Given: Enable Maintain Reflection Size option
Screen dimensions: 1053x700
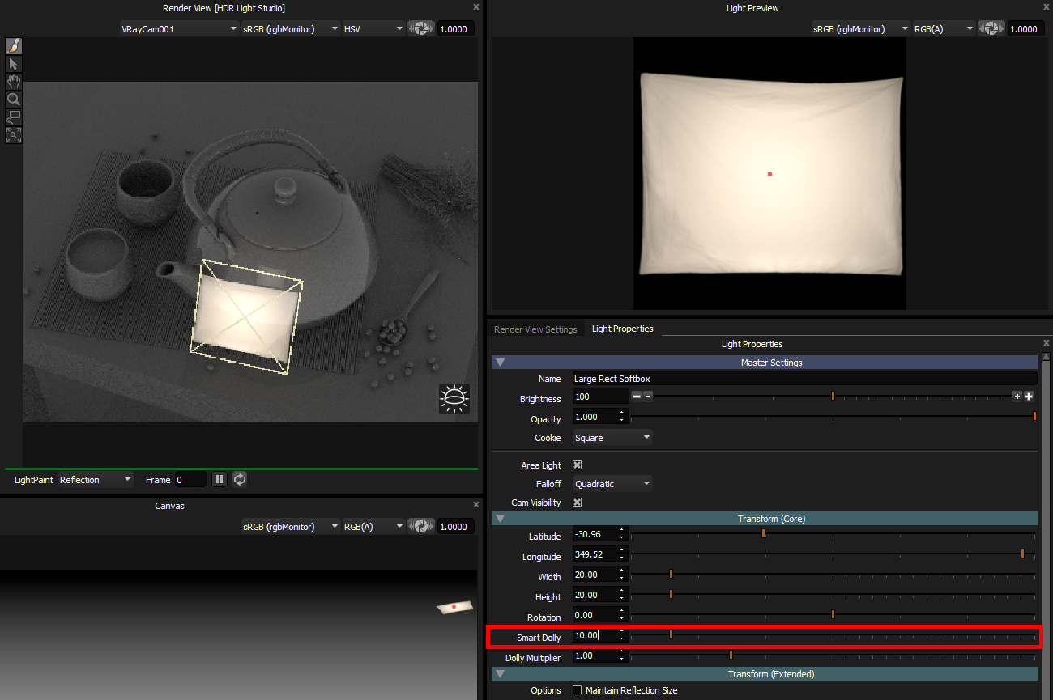Looking at the screenshot, I should pyautogui.click(x=578, y=690).
